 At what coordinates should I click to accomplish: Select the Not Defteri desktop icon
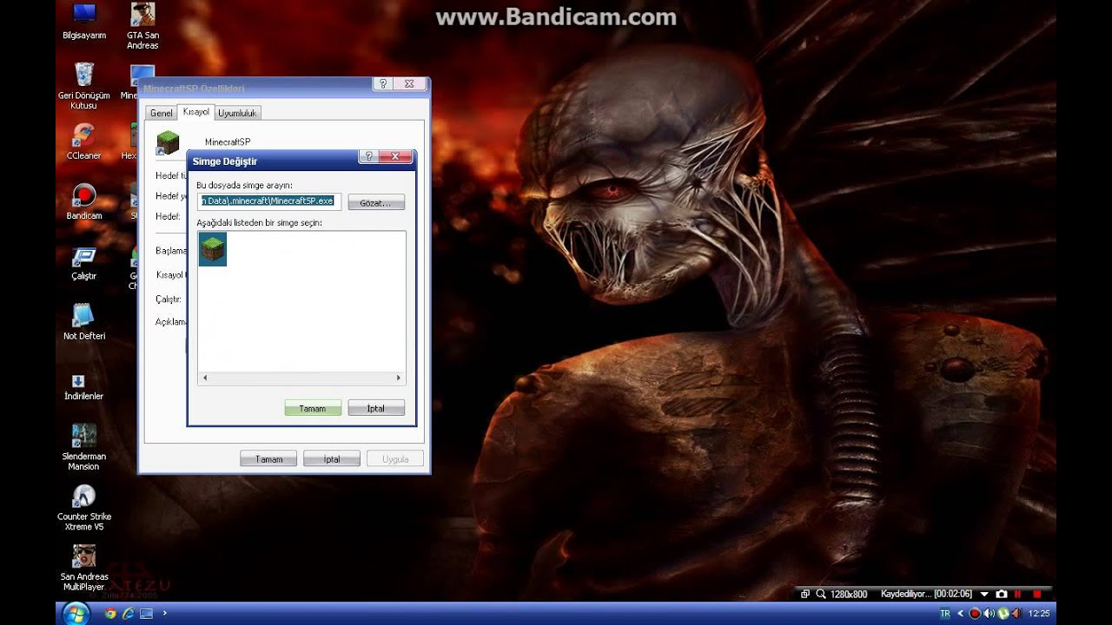pyautogui.click(x=84, y=322)
